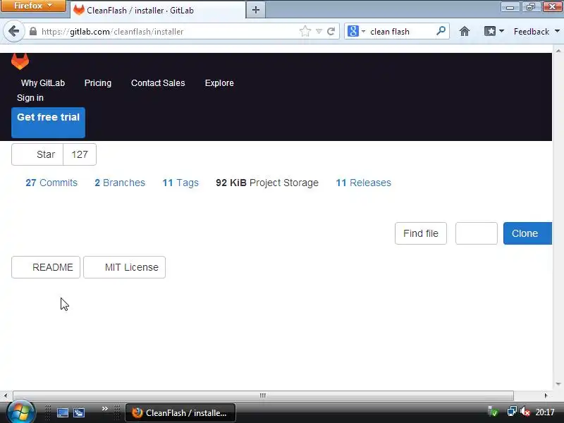The image size is (564, 423).
Task: Click the blank button beside Find file
Action: tap(477, 233)
